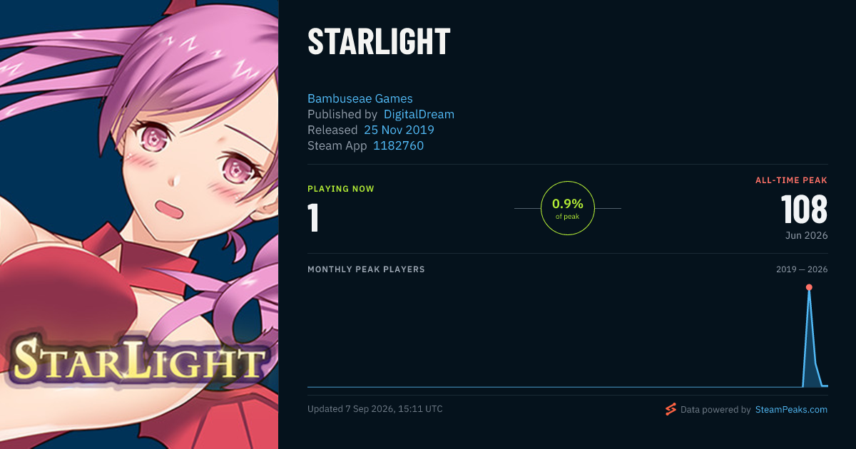Open the DigitalDream publisher link
856x449 pixels.
tap(419, 115)
